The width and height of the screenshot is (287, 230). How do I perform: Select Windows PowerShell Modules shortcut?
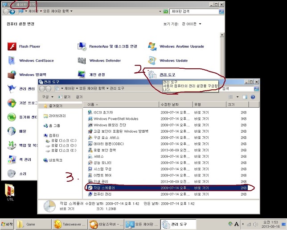[x=113, y=119]
